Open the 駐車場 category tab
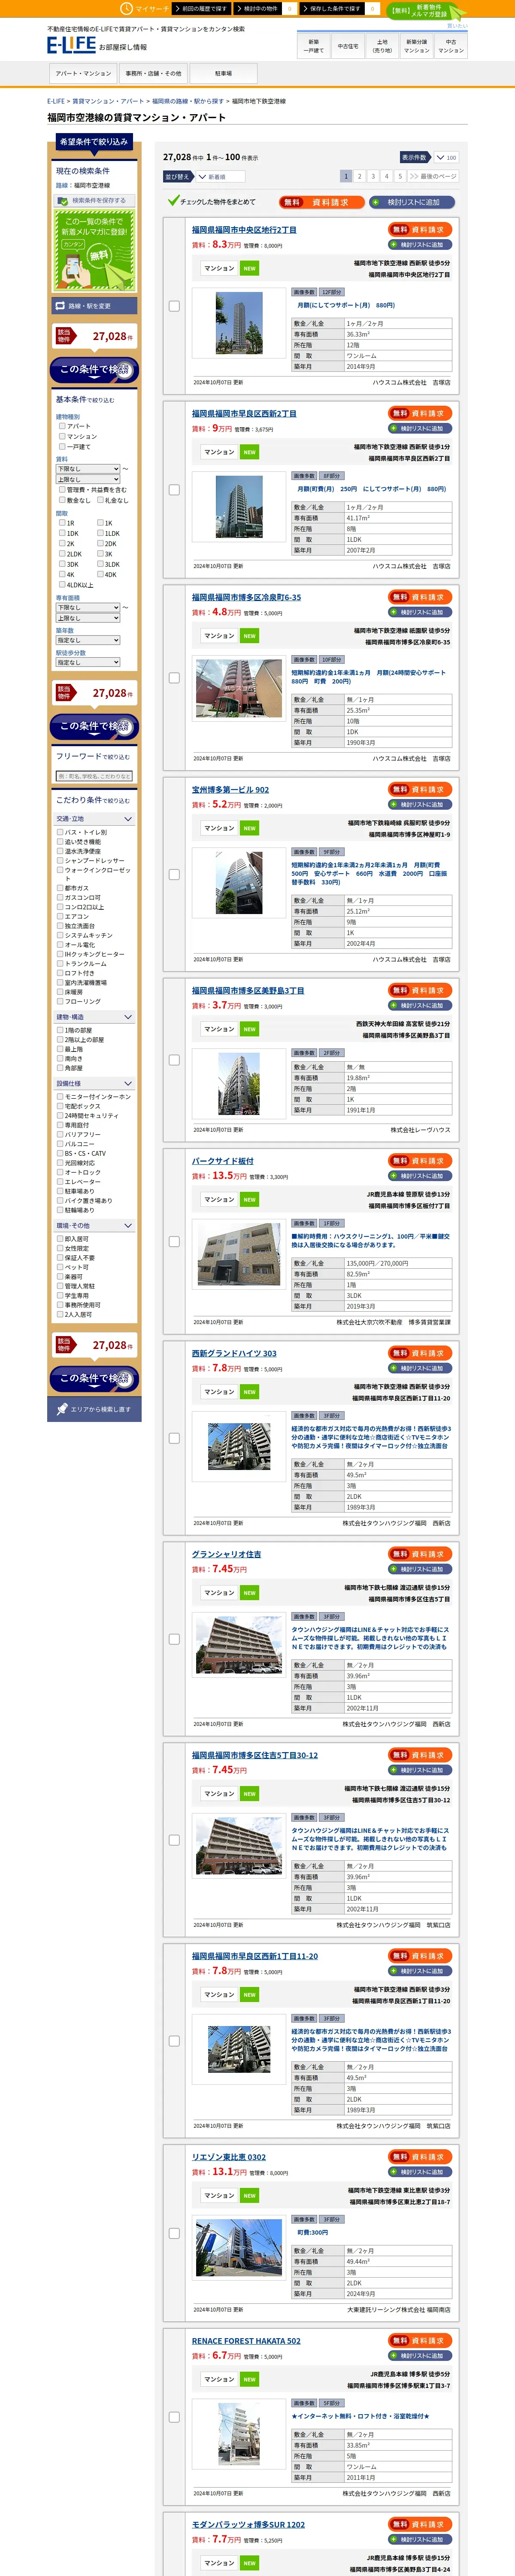Viewport: 515px width, 2576px height. pos(223,73)
